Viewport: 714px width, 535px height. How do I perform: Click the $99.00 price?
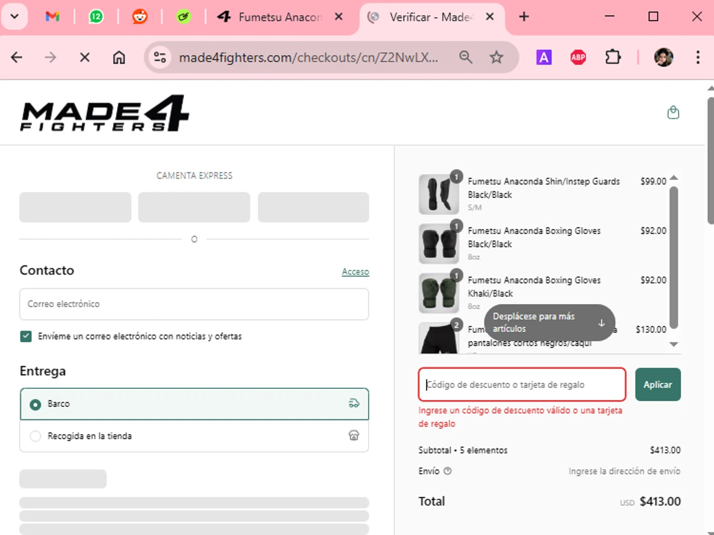653,181
